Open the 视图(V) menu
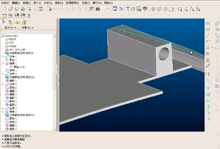Viewport: 220px width, 149px height. (27, 3)
